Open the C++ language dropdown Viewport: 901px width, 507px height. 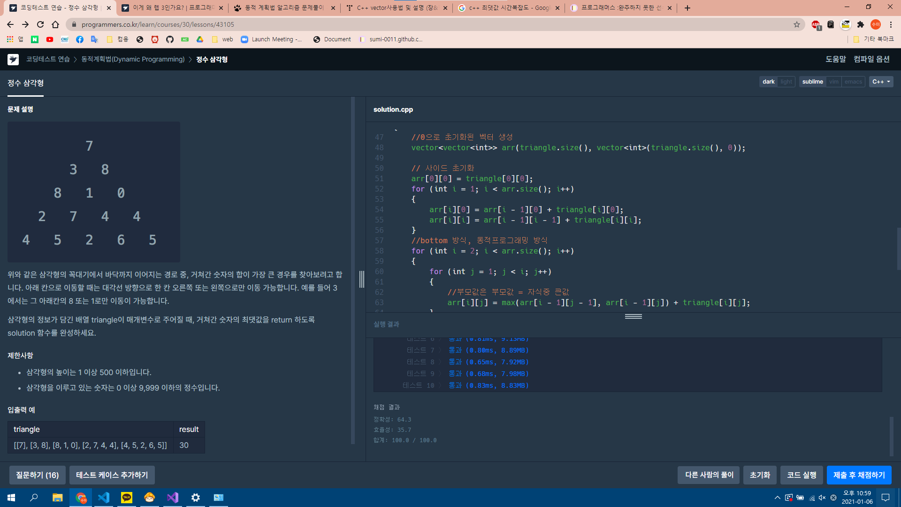(881, 82)
